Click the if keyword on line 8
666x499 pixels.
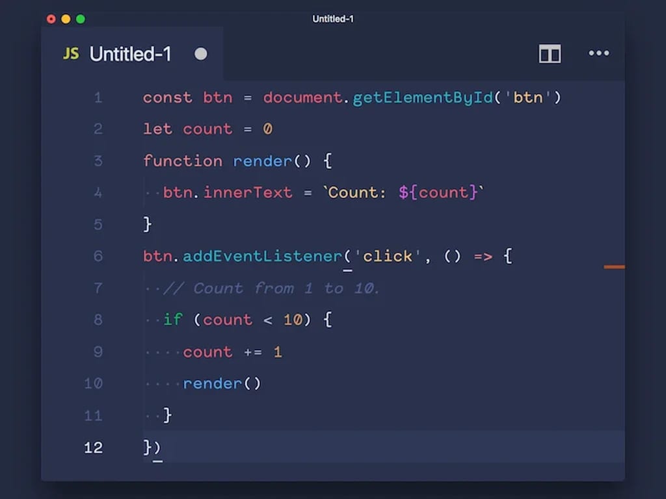173,320
